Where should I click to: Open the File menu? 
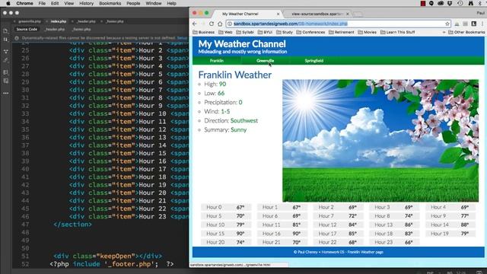tap(42, 3)
